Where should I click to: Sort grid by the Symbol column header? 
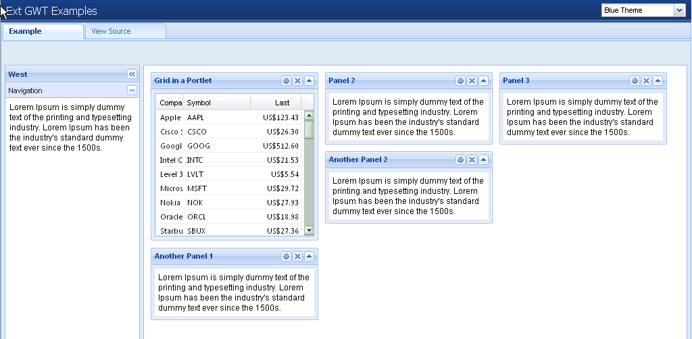216,103
